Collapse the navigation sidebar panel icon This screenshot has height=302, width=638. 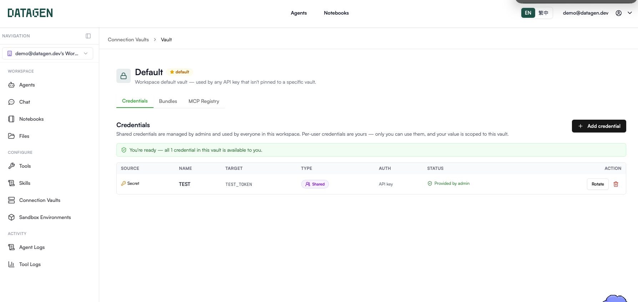click(88, 36)
